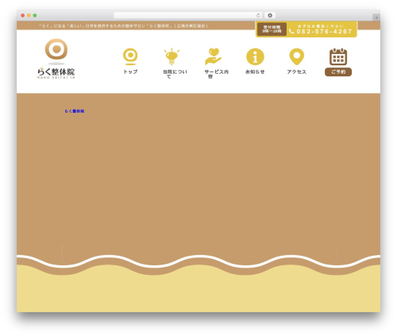Click the 受付時間 brown box
Viewport: 397px width, 336px height.
pos(272,29)
